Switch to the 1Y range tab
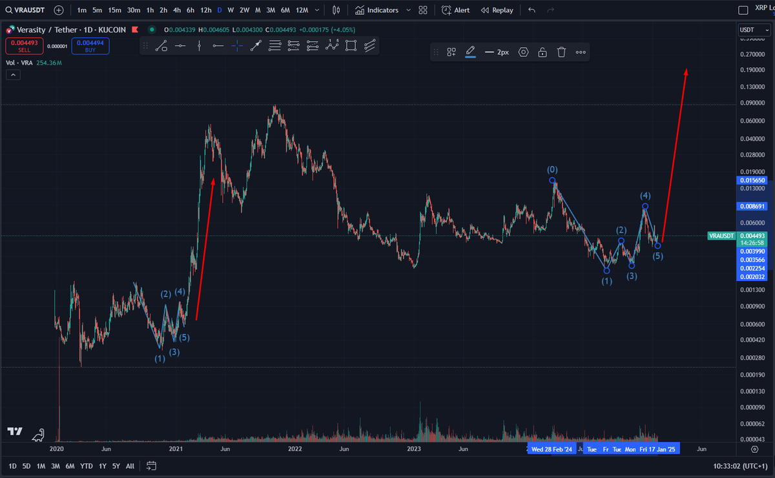 tap(102, 465)
